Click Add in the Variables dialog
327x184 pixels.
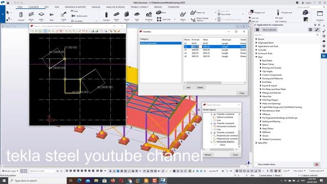pyautogui.click(x=189, y=87)
